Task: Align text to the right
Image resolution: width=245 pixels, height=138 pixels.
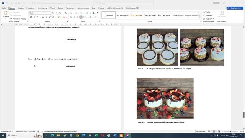Action: (x=77, y=17)
